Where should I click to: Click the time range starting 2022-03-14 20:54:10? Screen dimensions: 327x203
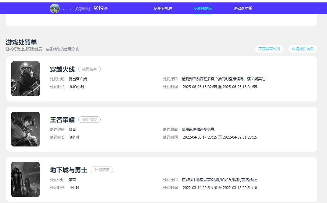(220, 188)
